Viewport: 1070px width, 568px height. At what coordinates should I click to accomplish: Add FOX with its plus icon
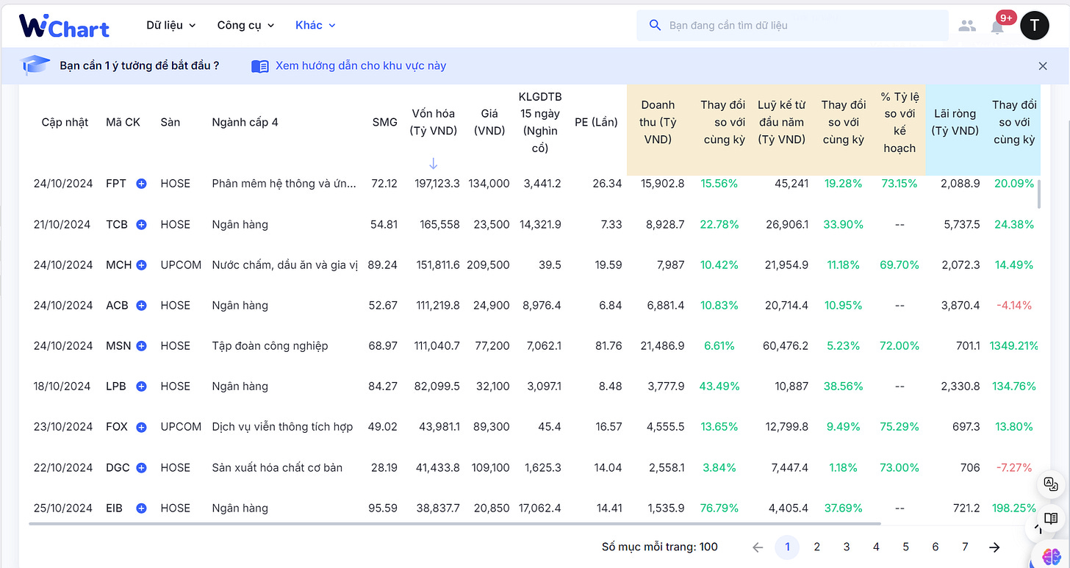(x=141, y=427)
